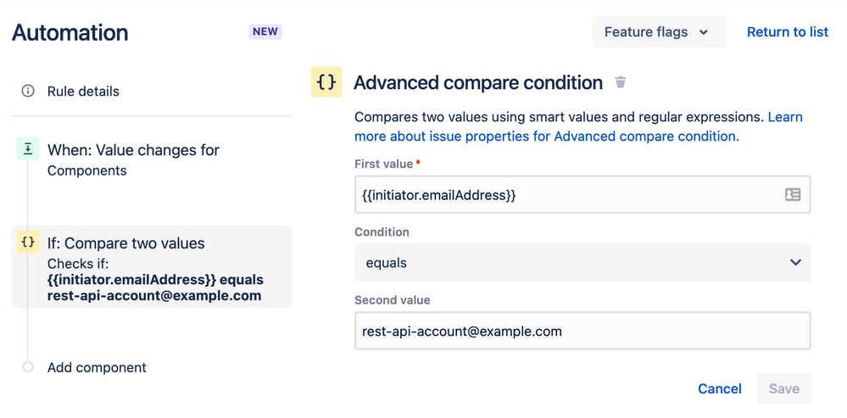Click the Rule details info icon
This screenshot has width=847, height=418.
[x=28, y=91]
